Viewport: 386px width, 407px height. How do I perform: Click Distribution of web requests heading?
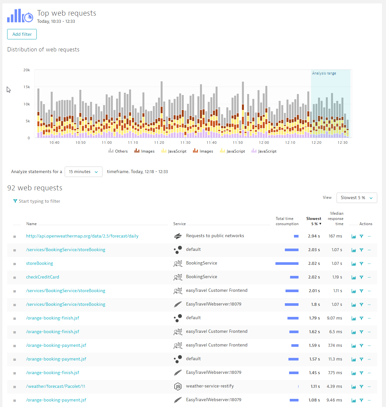point(43,49)
